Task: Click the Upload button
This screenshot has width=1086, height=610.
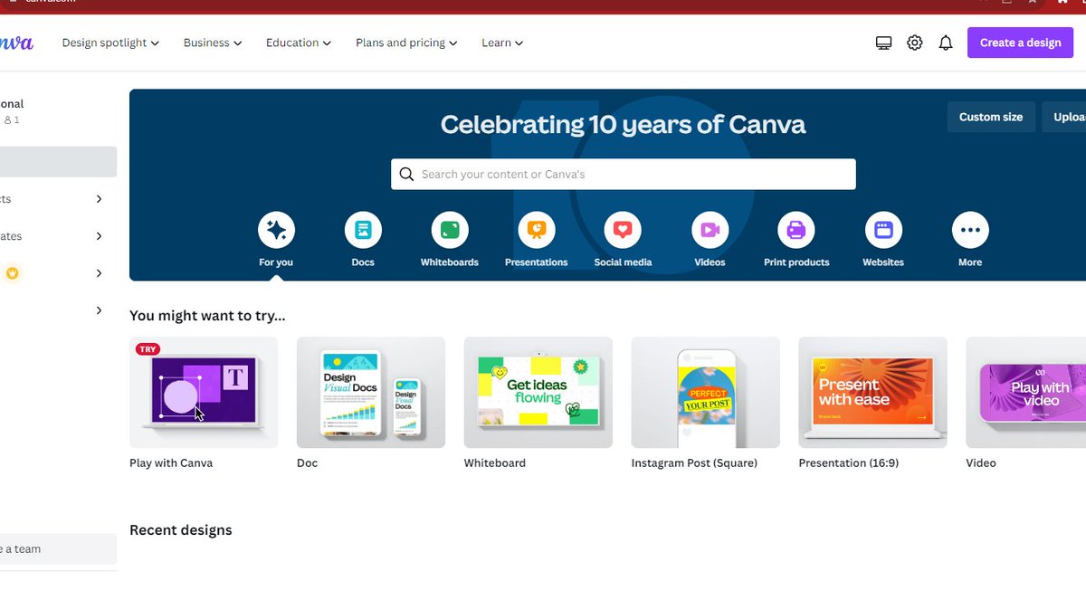Action: click(1066, 117)
